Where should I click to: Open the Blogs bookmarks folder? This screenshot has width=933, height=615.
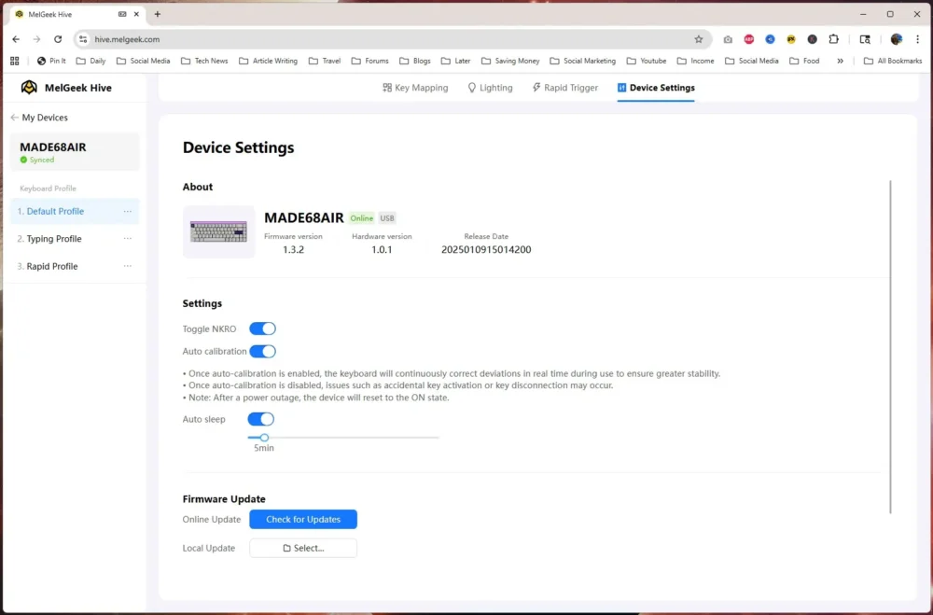415,61
